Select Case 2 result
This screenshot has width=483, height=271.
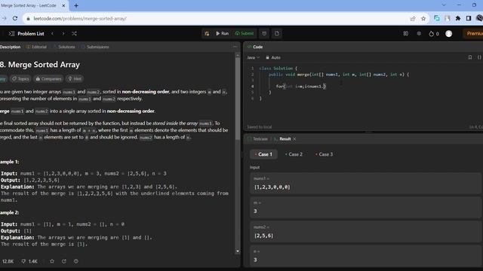pos(294,154)
